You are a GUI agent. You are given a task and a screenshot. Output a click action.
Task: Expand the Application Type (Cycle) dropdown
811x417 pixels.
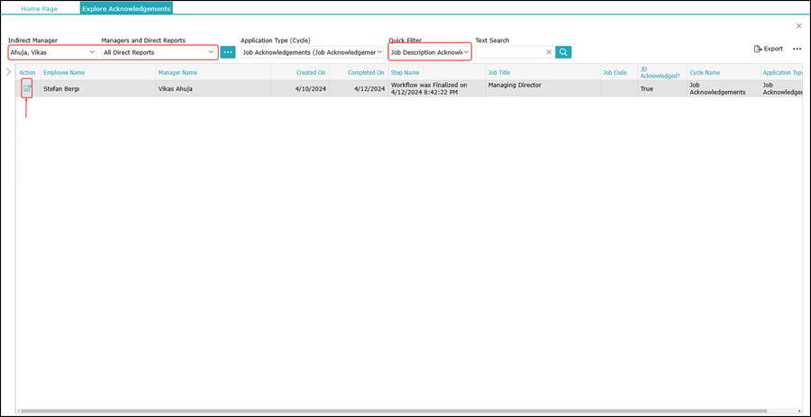(x=379, y=52)
